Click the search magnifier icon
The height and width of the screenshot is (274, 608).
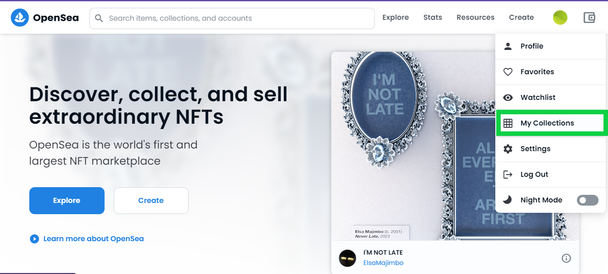[x=99, y=18]
